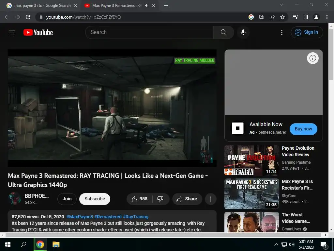This screenshot has width=334, height=251.
Task: Click the video player to pause
Action: coord(112,108)
